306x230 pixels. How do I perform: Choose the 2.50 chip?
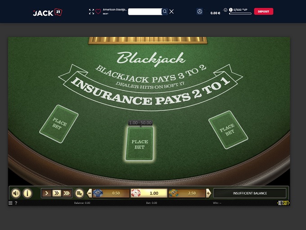point(187,193)
